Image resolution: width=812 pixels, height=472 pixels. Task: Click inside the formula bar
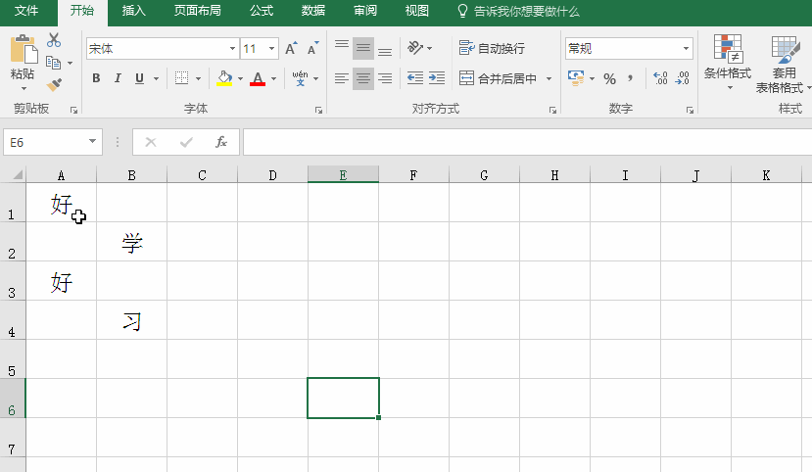coord(527,142)
